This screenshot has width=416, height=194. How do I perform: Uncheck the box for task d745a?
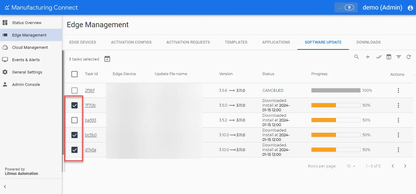click(x=74, y=150)
